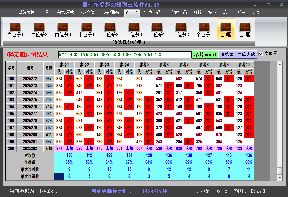This screenshot has width=288, height=197.
Task: Select the 百位杀2 analysis icon
Action: tap(39, 29)
